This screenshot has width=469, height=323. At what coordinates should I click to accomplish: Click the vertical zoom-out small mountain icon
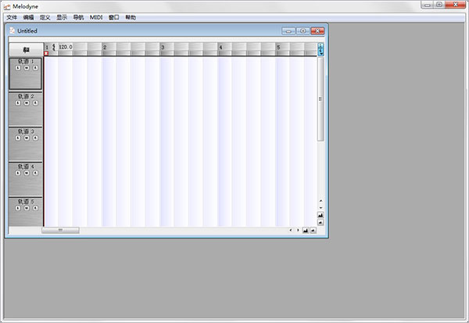[320, 222]
